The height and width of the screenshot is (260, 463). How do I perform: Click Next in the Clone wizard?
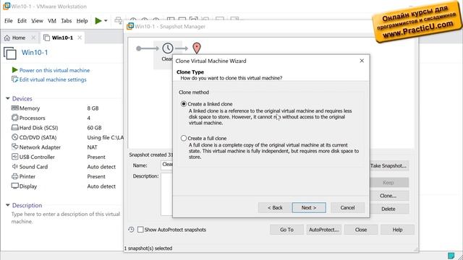(309, 207)
